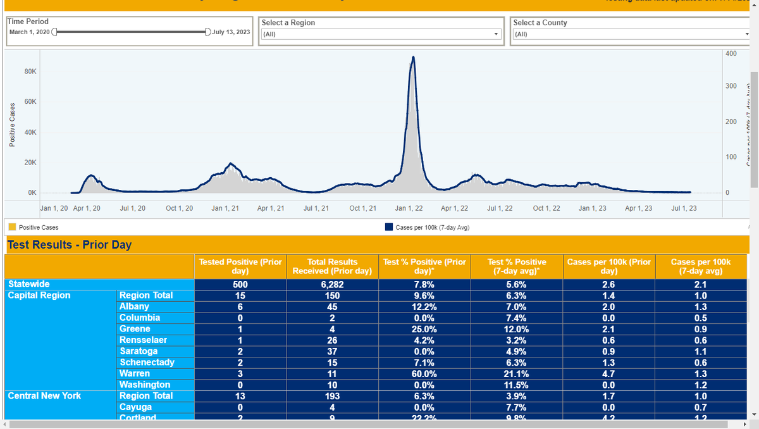Viewport: 759px width, 429px height.
Task: Click the July 13, 2023 end date label
Action: (231, 32)
